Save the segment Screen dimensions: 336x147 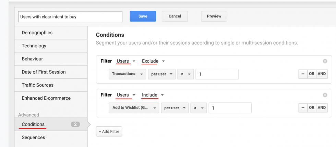pos(143,16)
